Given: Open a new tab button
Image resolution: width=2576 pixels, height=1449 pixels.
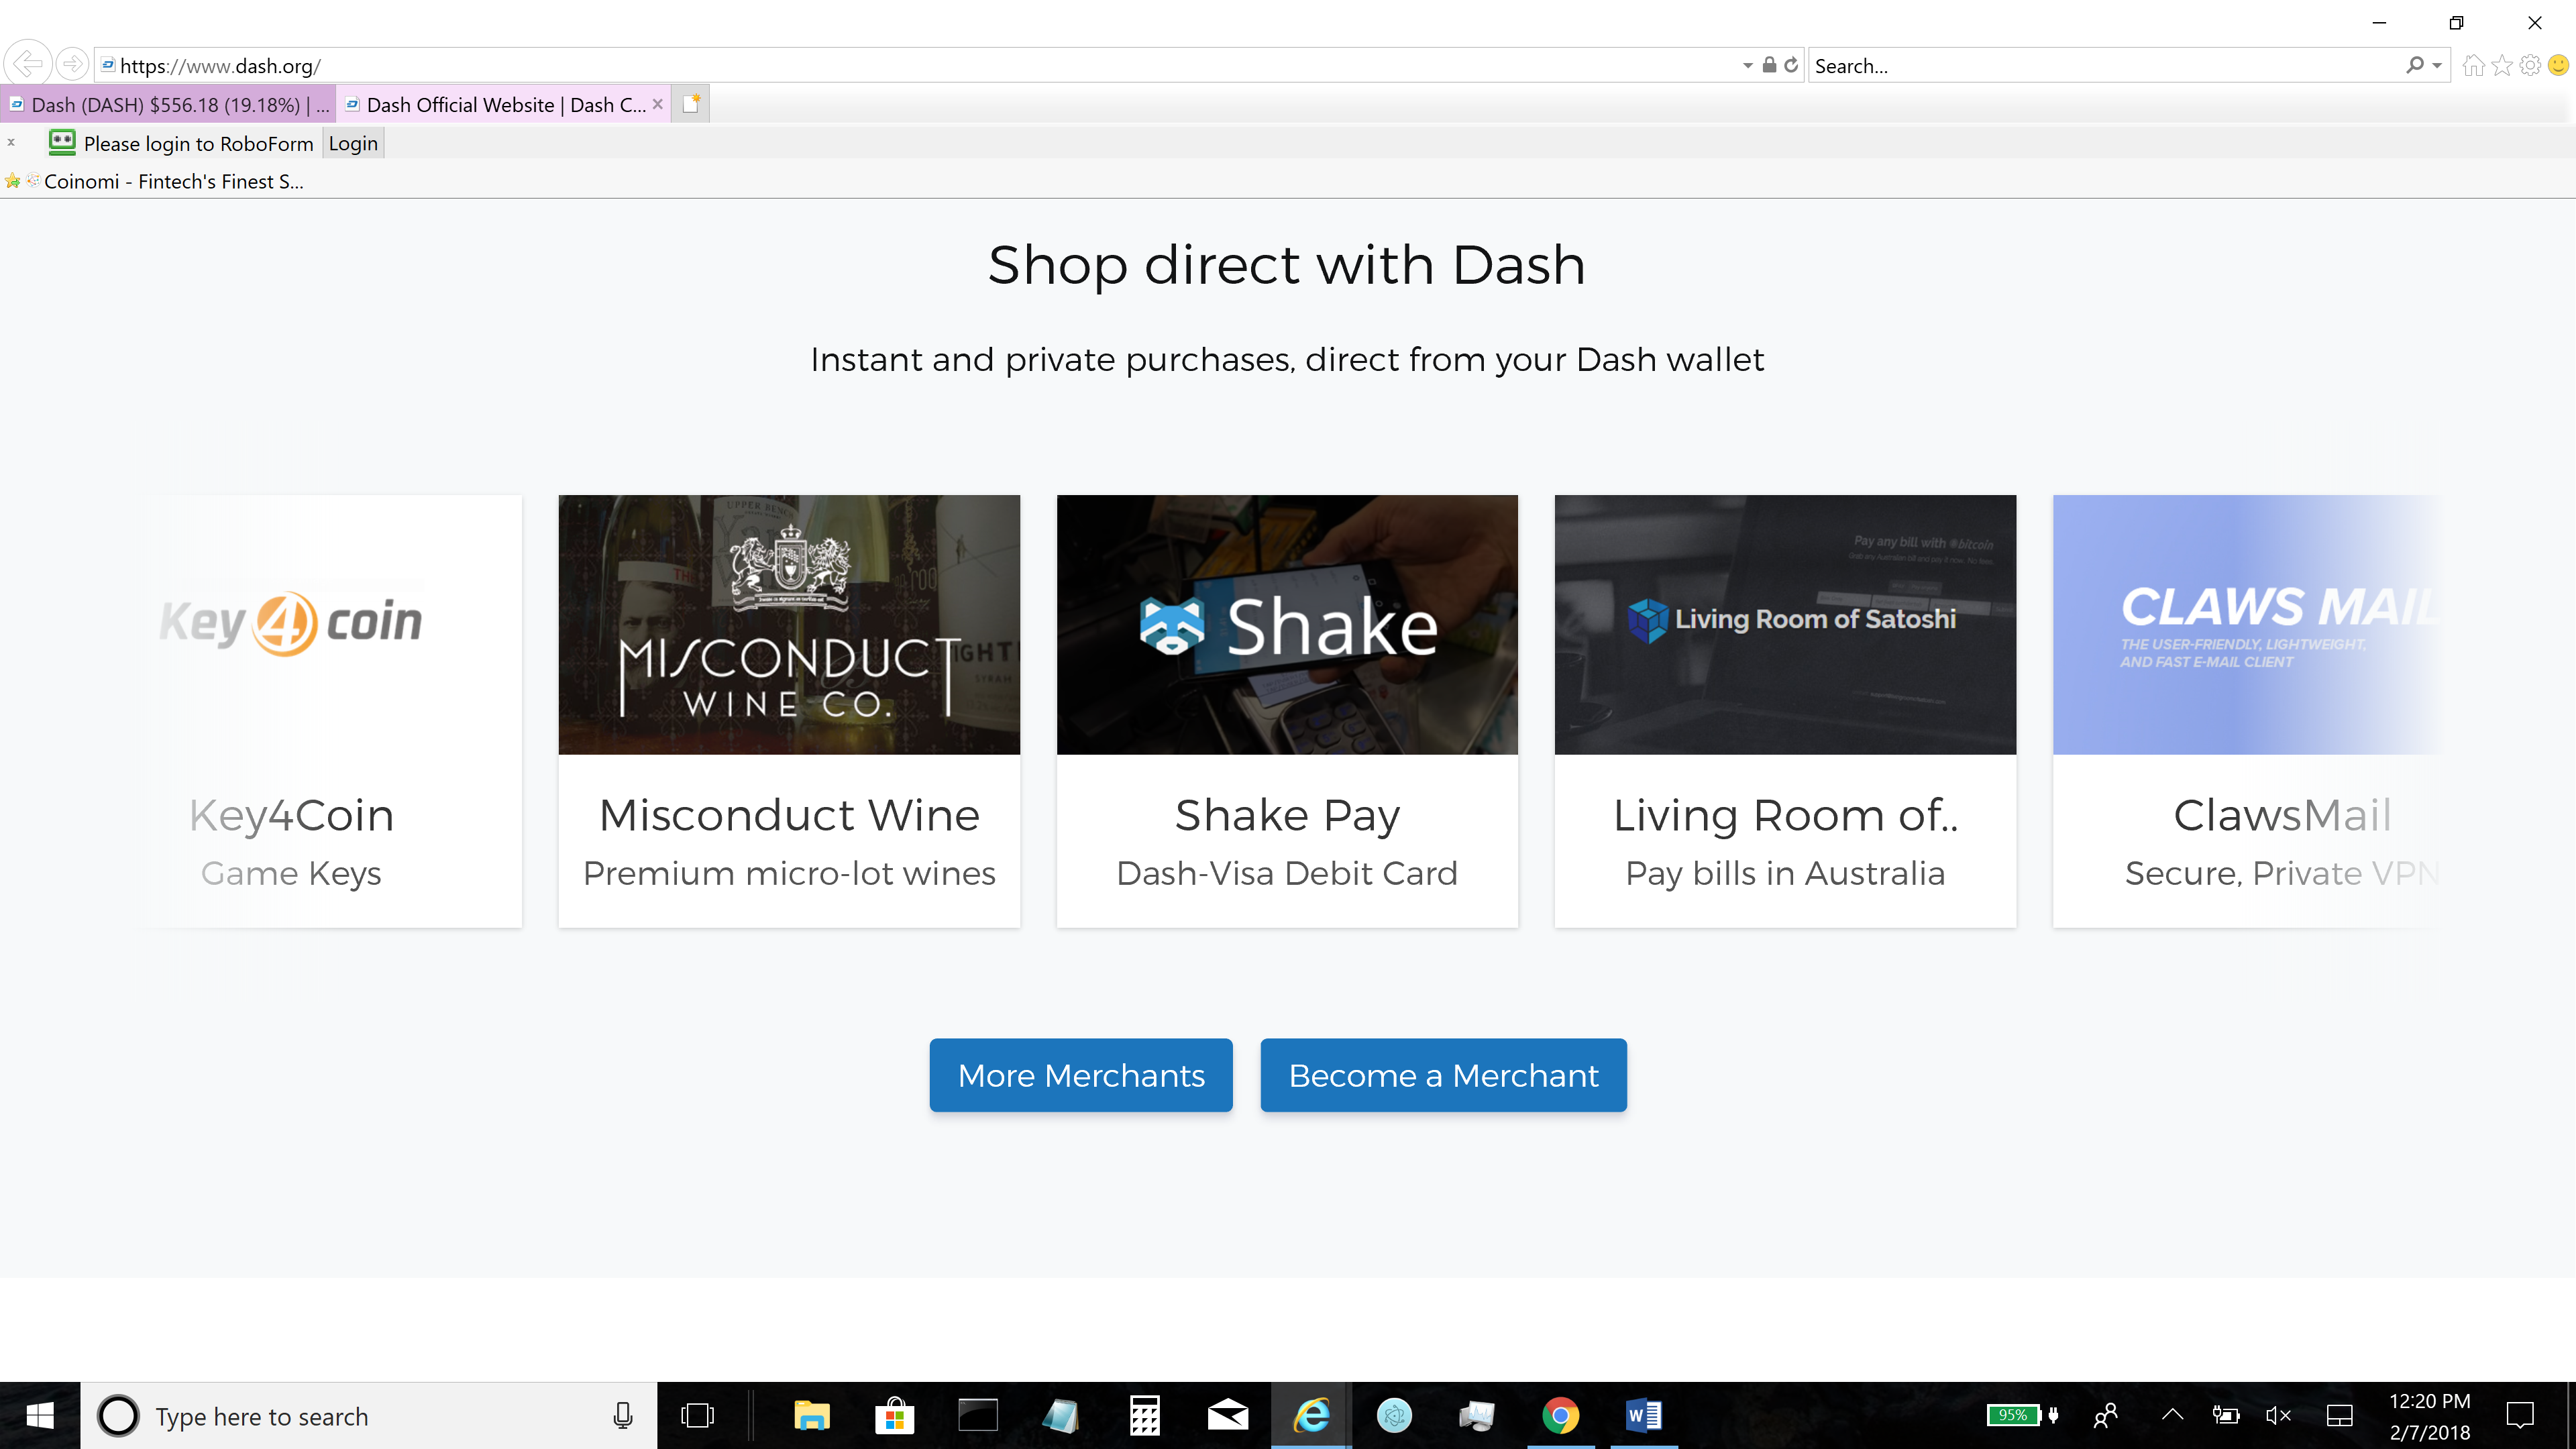Looking at the screenshot, I should 691,104.
